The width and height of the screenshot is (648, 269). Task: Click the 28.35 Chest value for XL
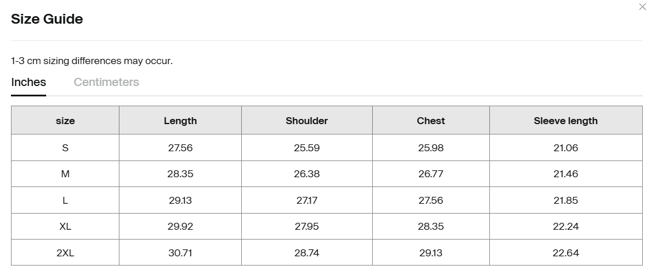[x=431, y=226]
